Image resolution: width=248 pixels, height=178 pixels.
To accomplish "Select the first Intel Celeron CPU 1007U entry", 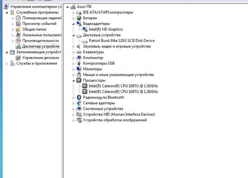I will point(123,86).
